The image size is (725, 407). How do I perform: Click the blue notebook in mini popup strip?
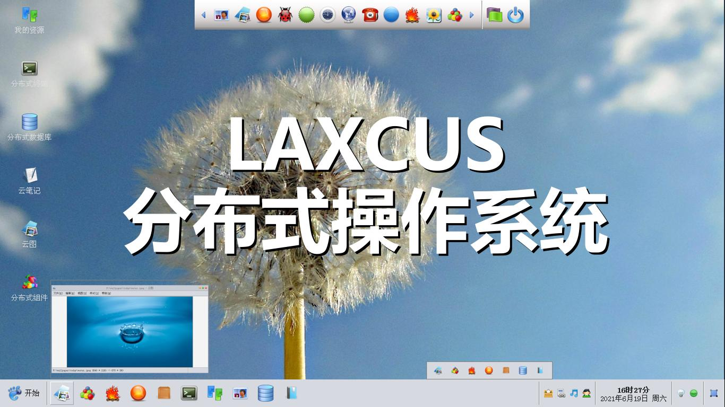pyautogui.click(x=540, y=370)
